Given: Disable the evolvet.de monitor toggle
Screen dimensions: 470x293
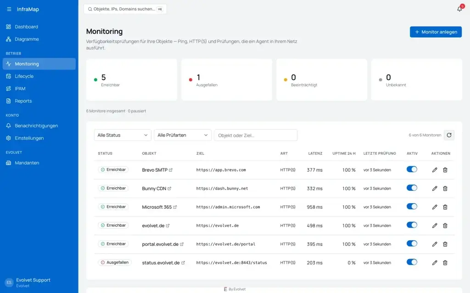Looking at the screenshot, I should pos(412,225).
